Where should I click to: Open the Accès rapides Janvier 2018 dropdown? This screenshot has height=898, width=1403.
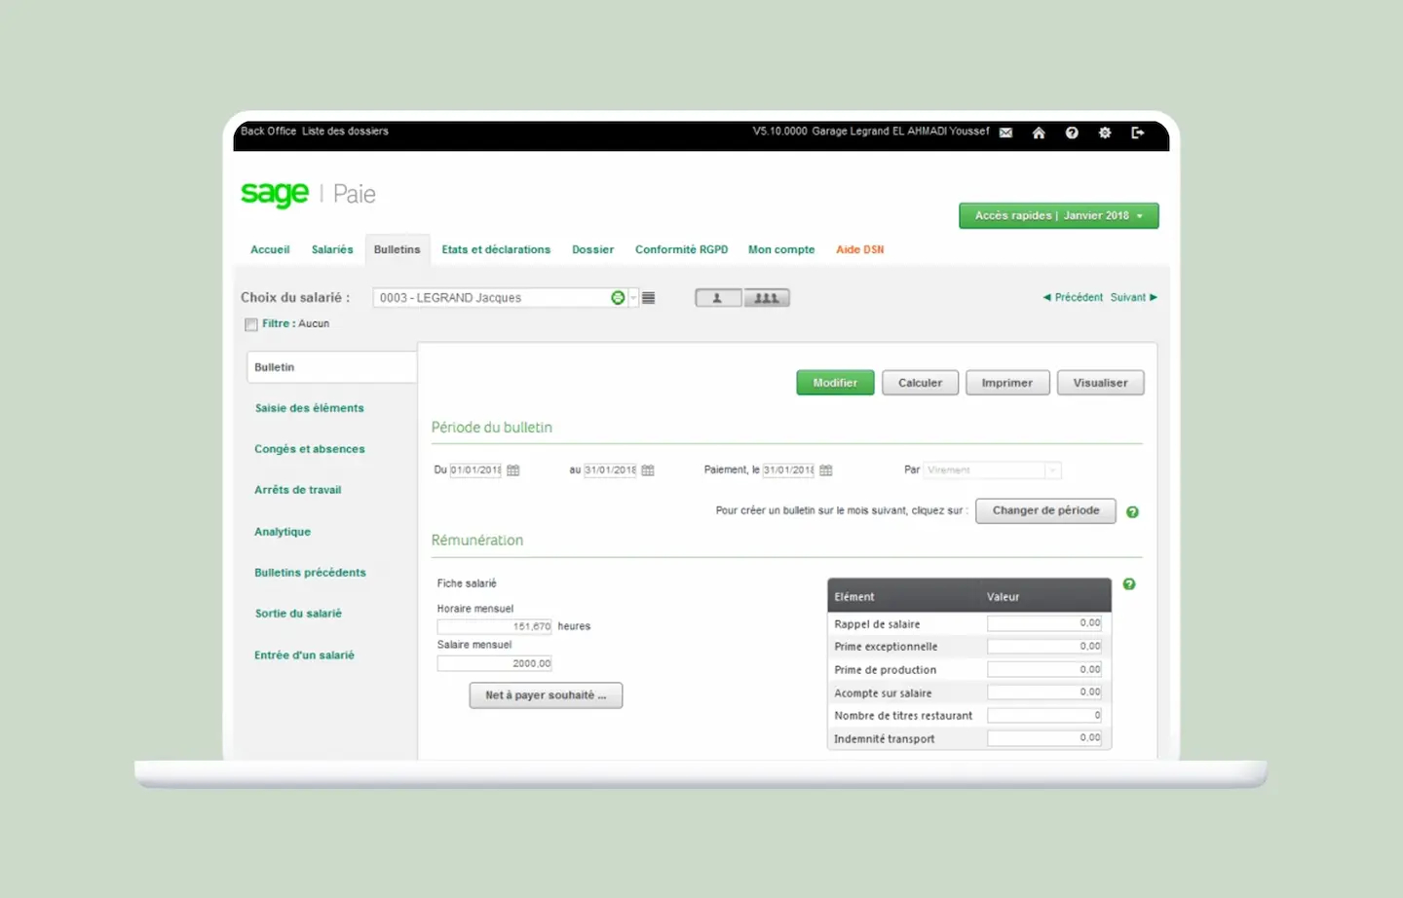click(1059, 216)
